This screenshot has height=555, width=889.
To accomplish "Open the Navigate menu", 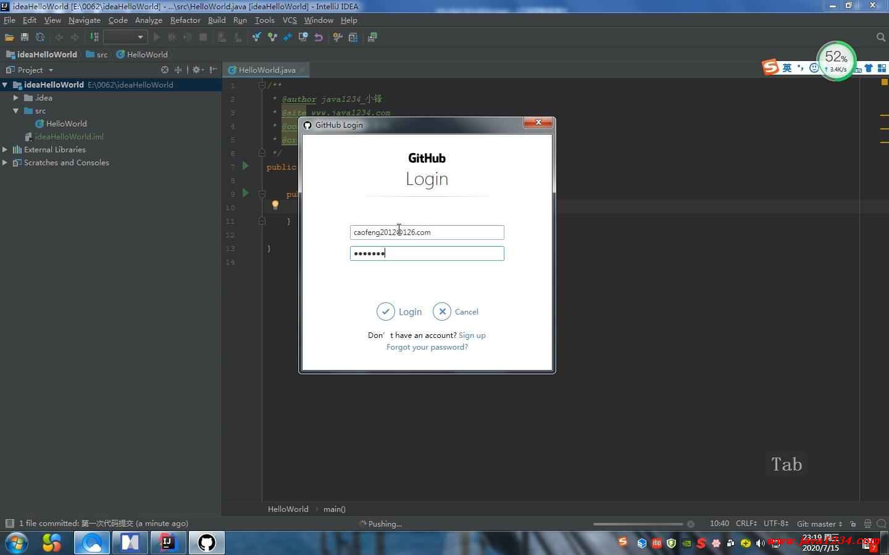I will point(84,20).
